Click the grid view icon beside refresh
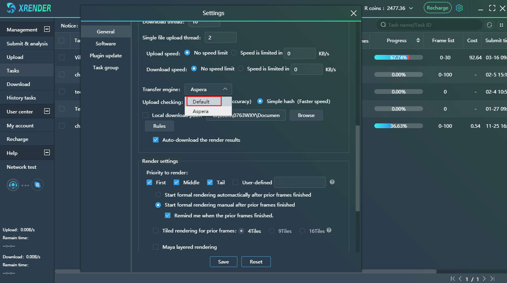Viewport: 507px width, 283px height. (501, 25)
